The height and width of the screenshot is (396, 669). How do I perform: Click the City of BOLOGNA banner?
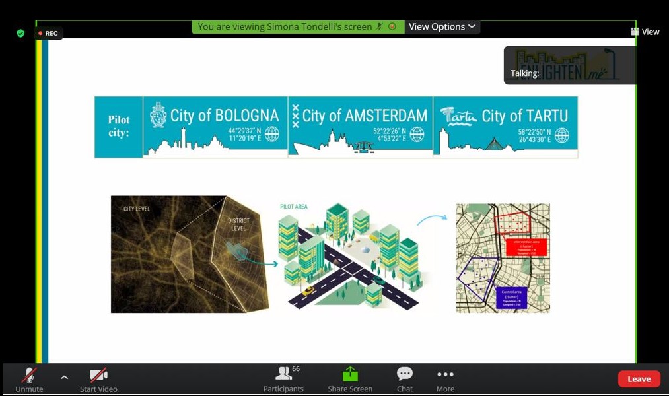(215, 127)
